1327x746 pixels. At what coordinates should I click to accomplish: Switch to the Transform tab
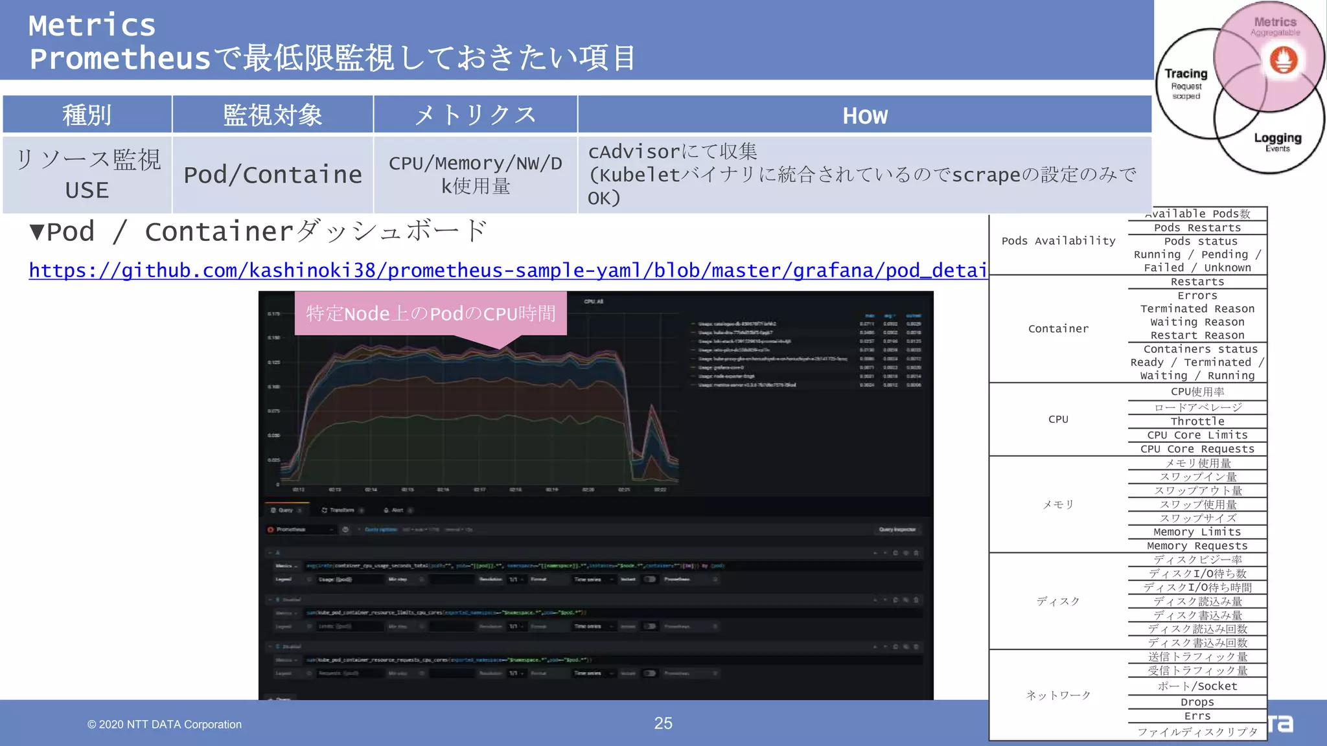[342, 510]
